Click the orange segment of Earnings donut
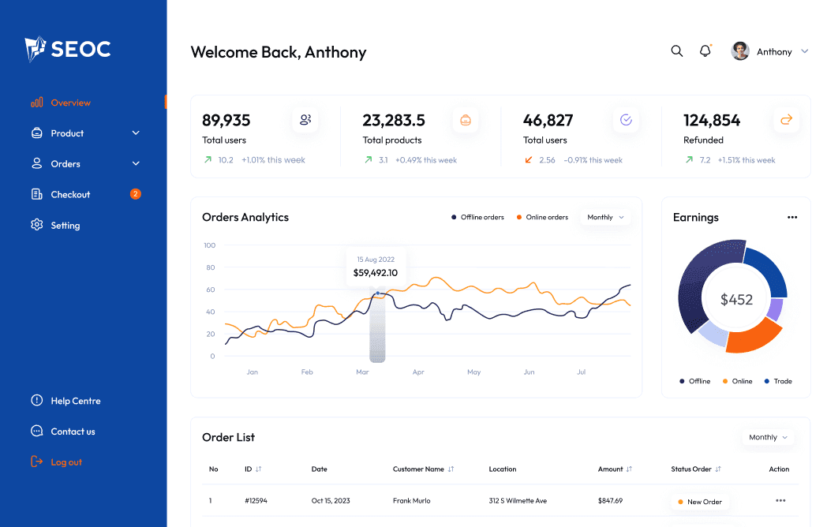The height and width of the screenshot is (527, 827). click(752, 335)
